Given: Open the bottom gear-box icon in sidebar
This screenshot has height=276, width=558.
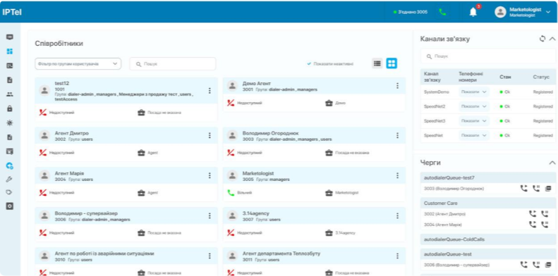Looking at the screenshot, I should coord(10,206).
